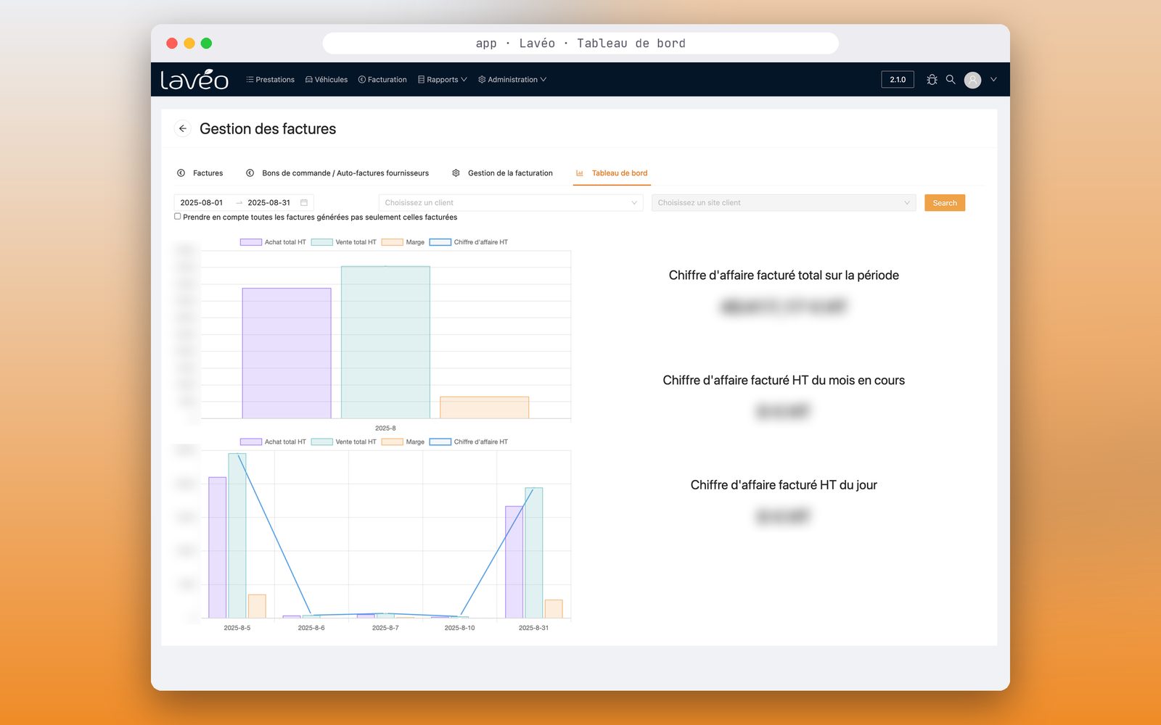Click the euro icon on the Factures tab

click(181, 173)
